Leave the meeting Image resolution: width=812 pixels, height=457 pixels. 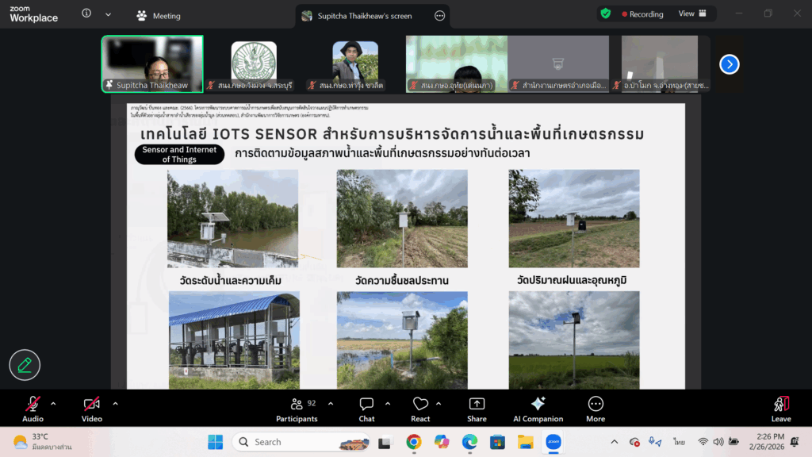click(x=781, y=409)
